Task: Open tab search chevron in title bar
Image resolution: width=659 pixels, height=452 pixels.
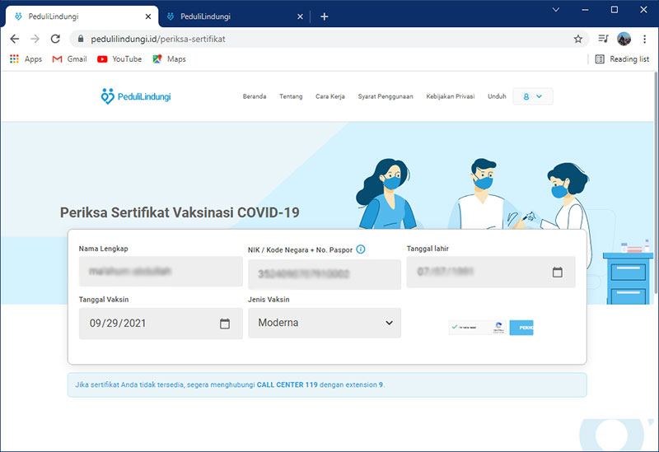Action: coord(555,10)
